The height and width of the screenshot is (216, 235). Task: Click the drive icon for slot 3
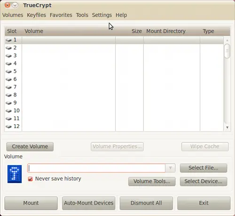pos(8,56)
